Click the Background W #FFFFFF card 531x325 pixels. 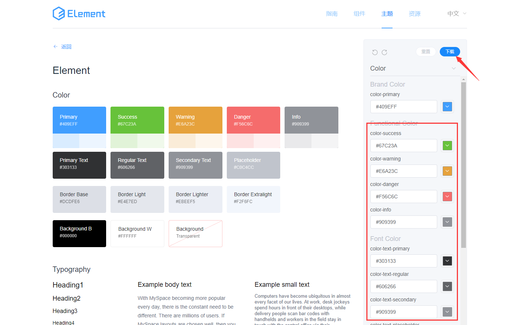137,234
